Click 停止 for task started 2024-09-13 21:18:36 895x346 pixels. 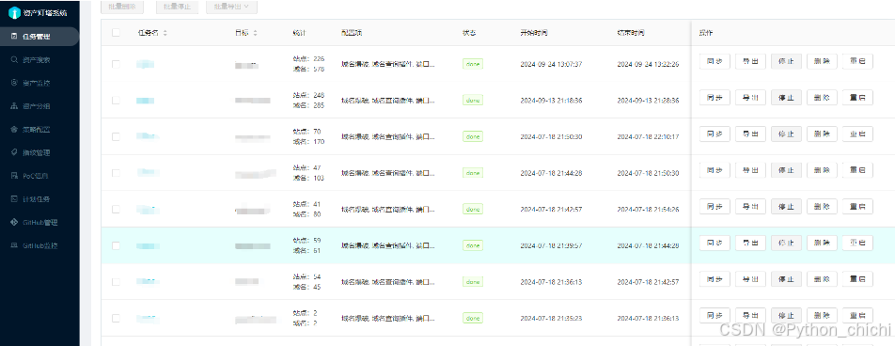click(786, 98)
